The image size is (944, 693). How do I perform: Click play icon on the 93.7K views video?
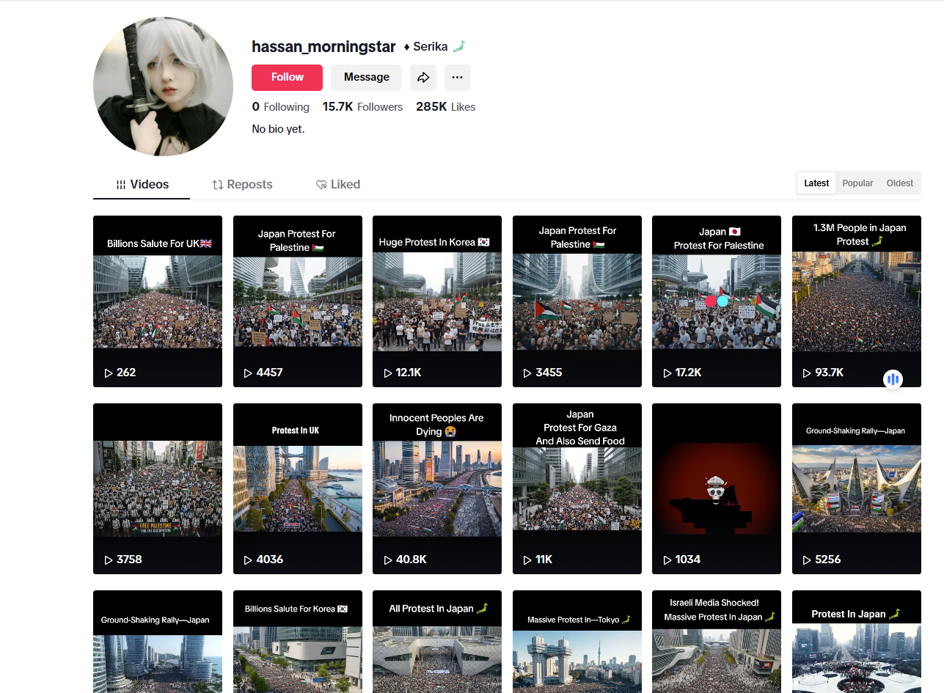click(x=807, y=373)
